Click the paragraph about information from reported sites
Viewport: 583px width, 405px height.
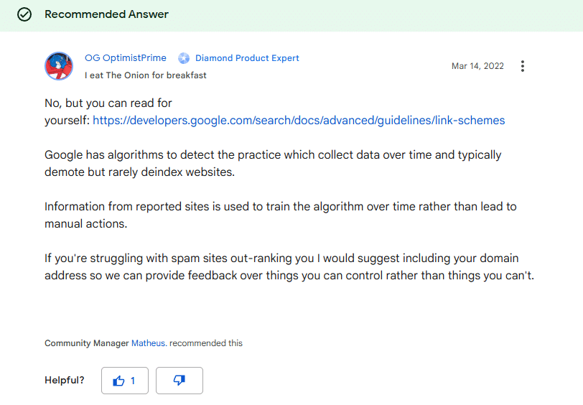(x=280, y=215)
